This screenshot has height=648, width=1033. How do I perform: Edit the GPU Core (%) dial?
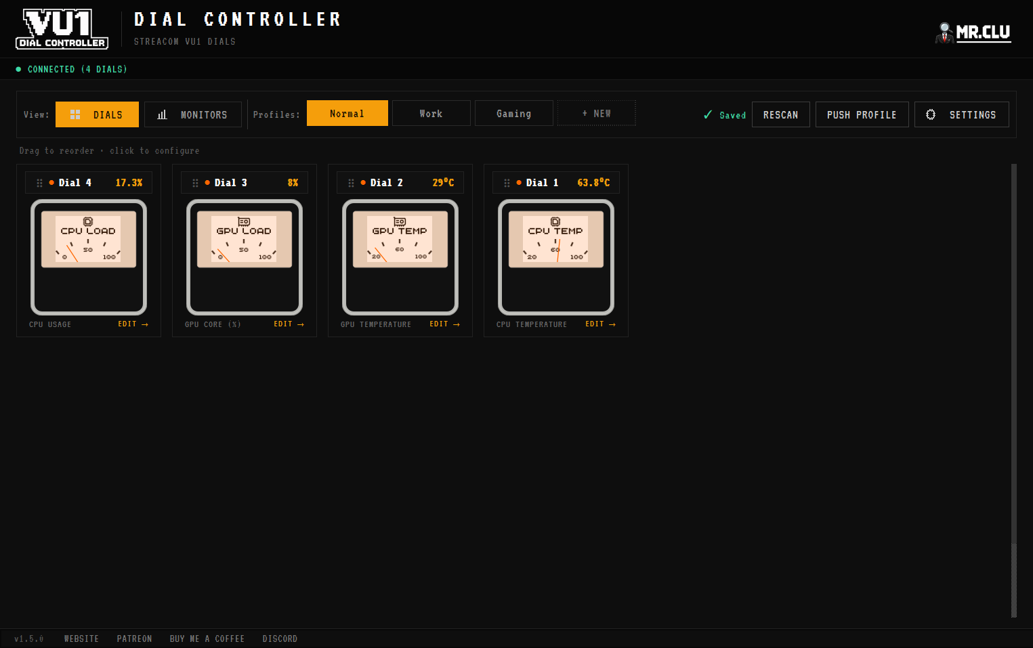tap(289, 324)
